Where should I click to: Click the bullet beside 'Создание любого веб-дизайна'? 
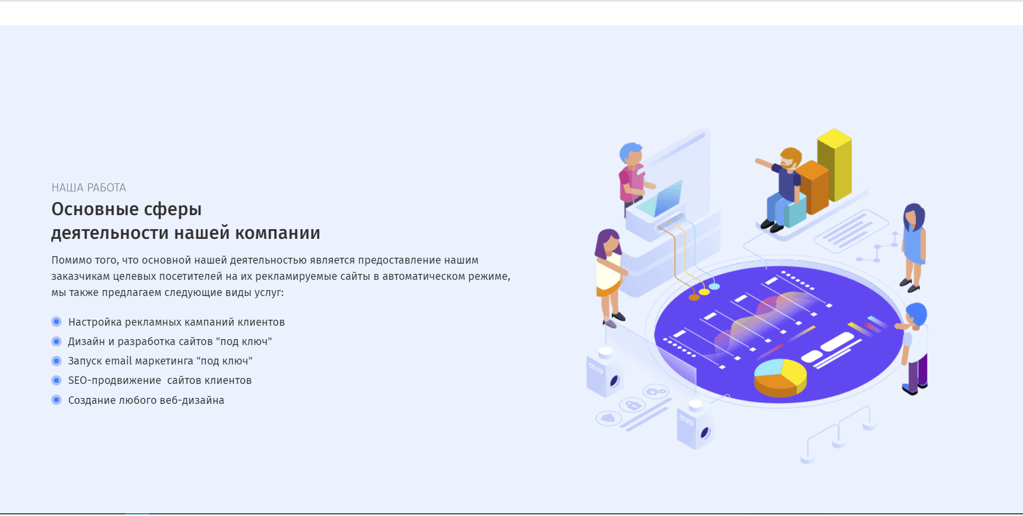56,400
